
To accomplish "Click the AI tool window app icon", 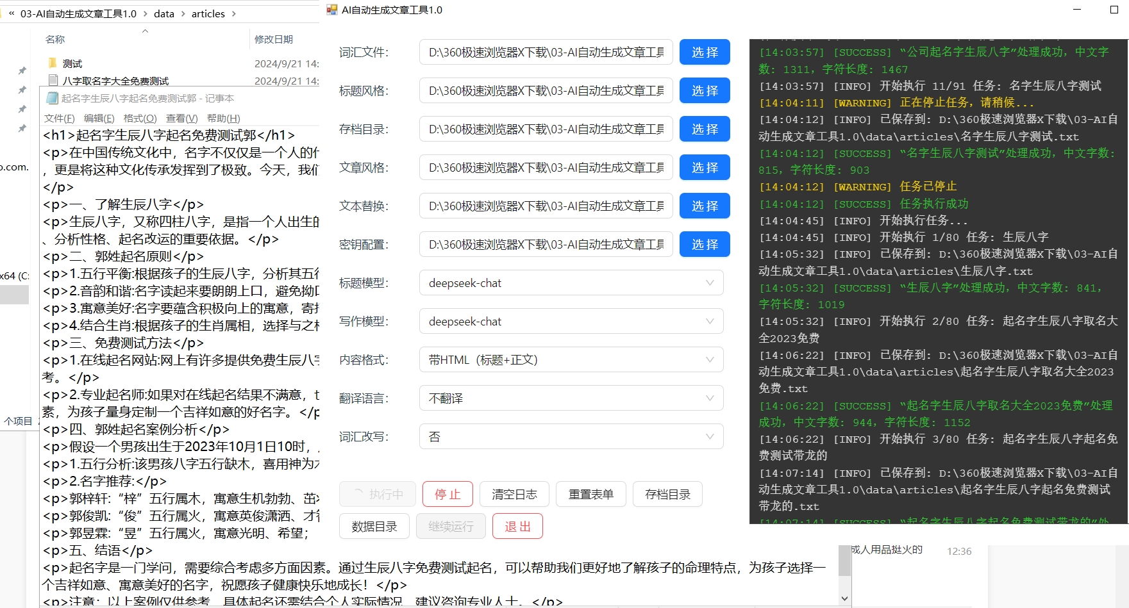I will pyautogui.click(x=331, y=10).
